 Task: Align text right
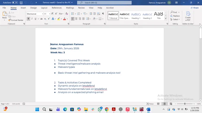80,19
